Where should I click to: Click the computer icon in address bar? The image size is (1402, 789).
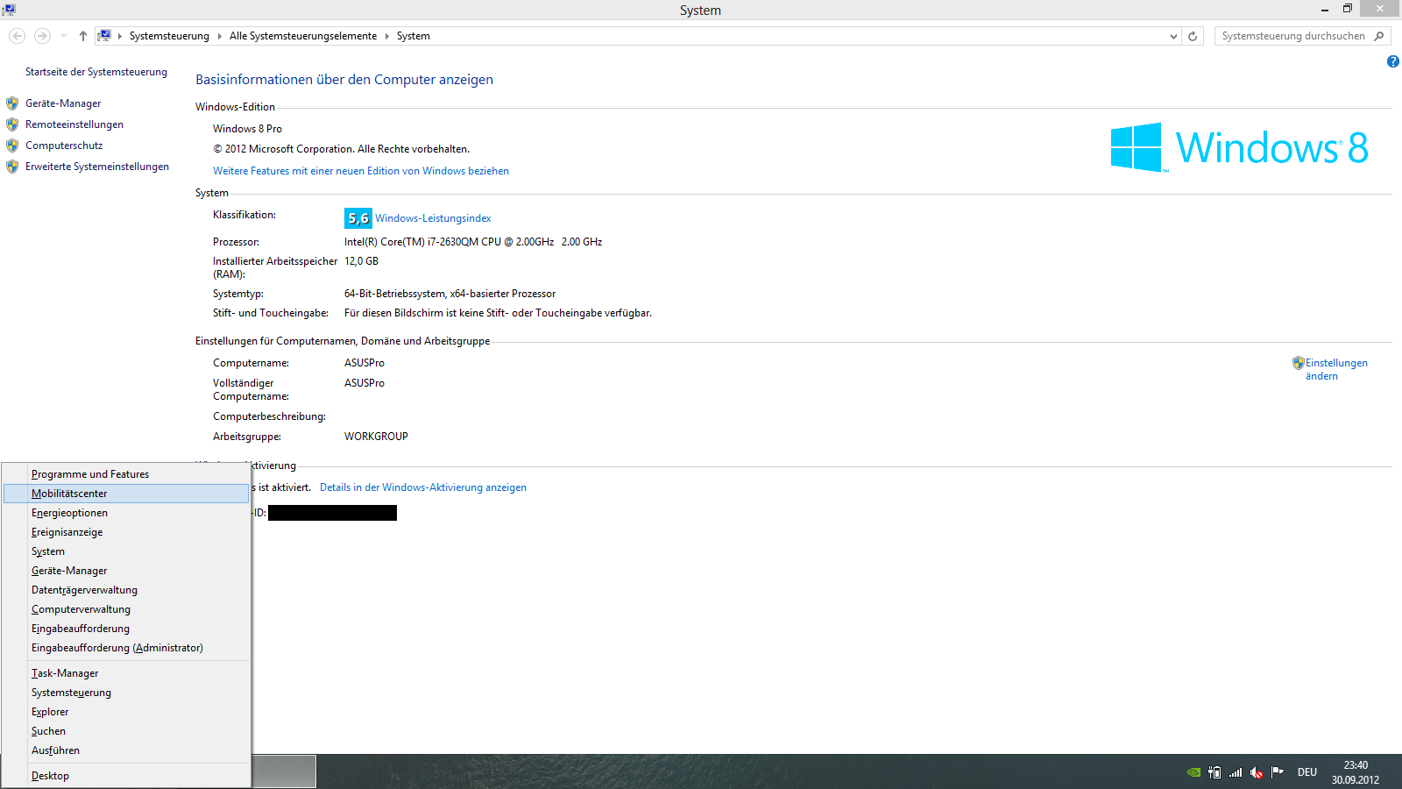pyautogui.click(x=104, y=36)
